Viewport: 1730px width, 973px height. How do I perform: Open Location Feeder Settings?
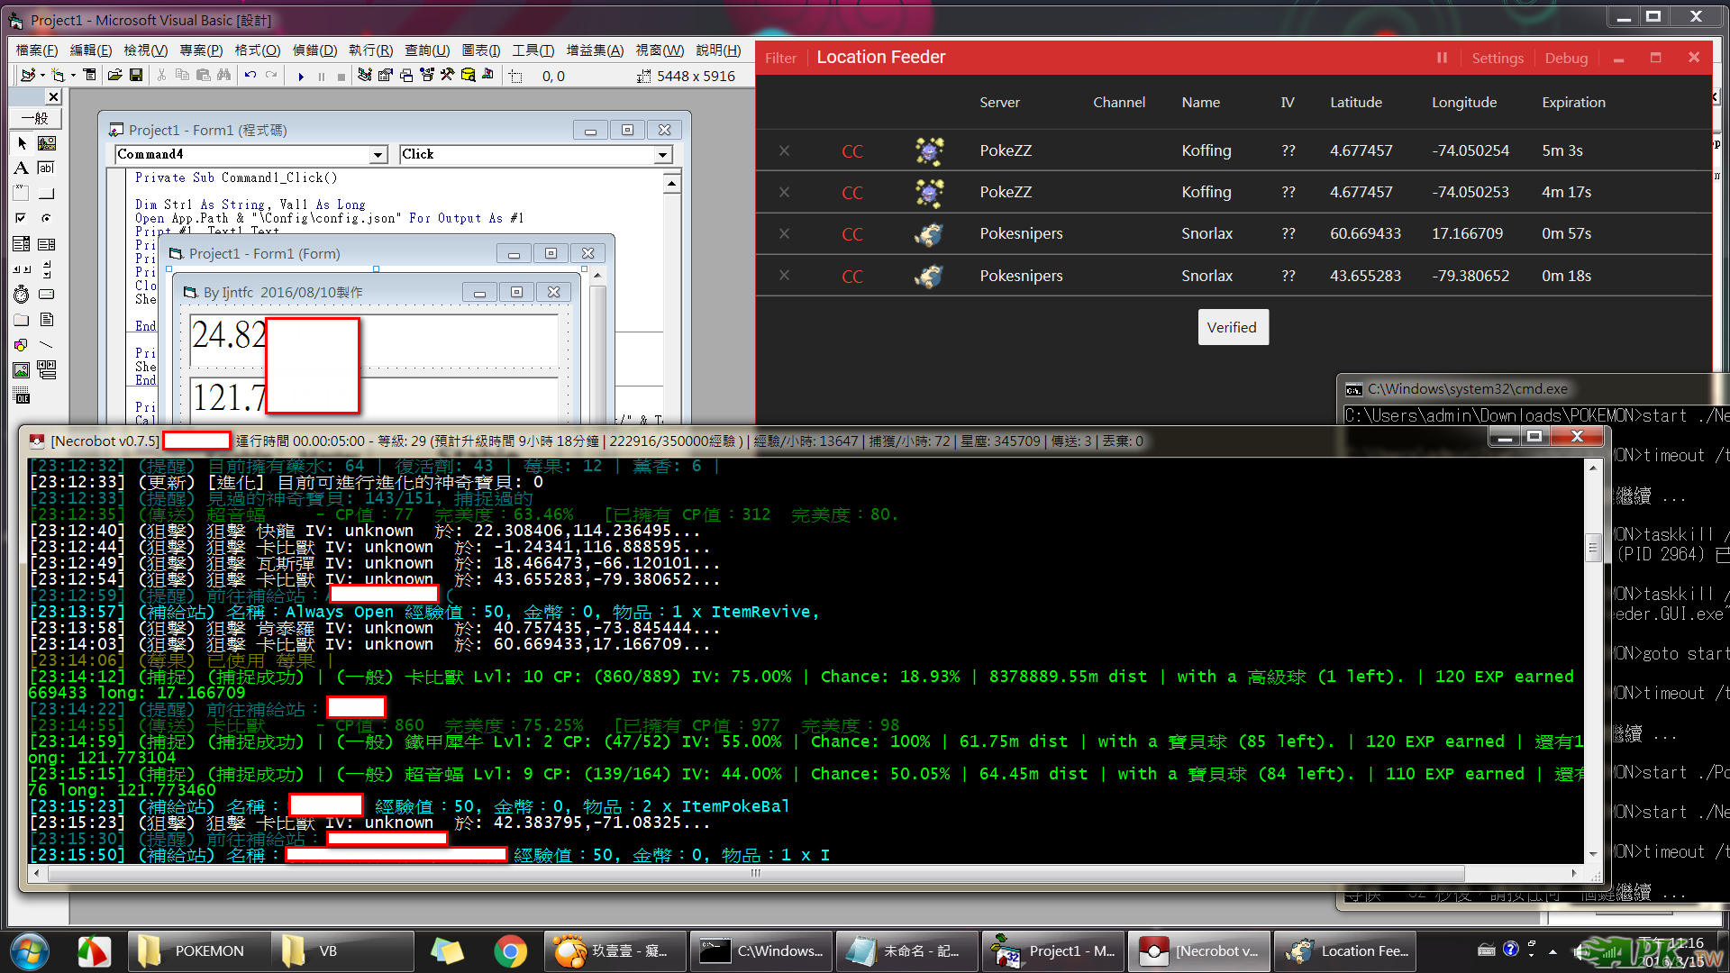click(x=1497, y=58)
